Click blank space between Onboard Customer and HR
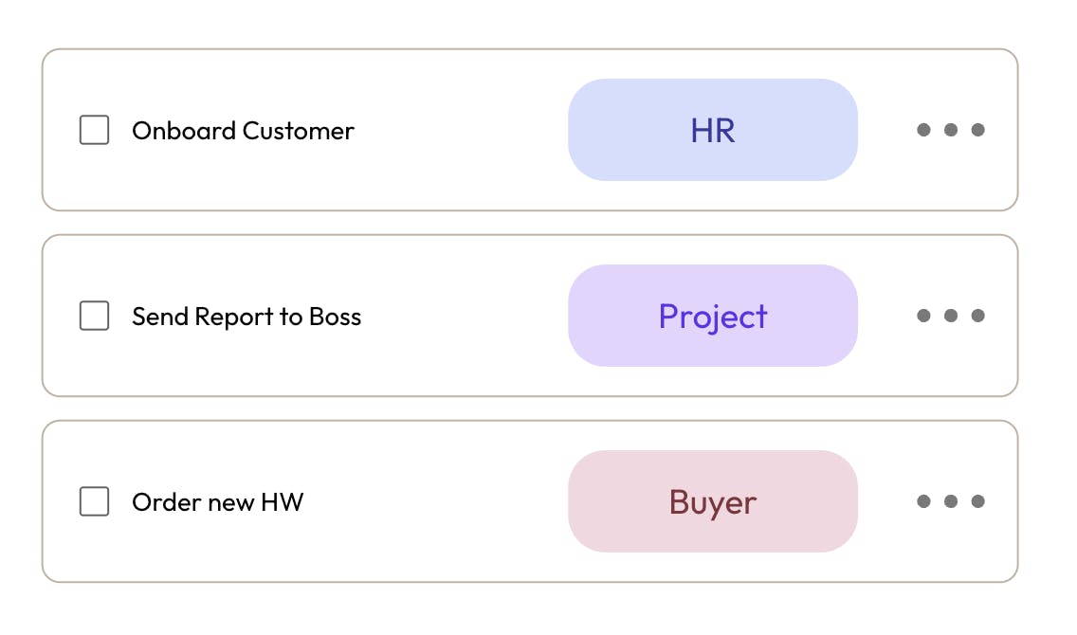Screen dimensions: 1077x635 tap(461, 130)
